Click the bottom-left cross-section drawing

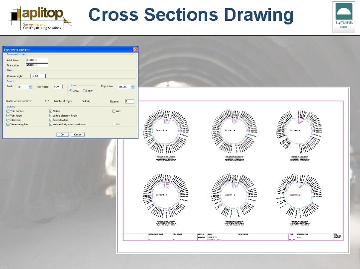pos(166,195)
